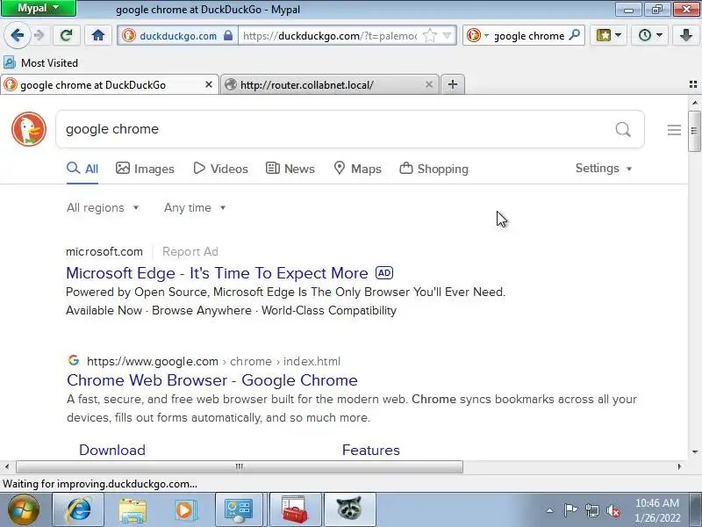
Task: Click the Report Ad link
Action: pos(190,251)
